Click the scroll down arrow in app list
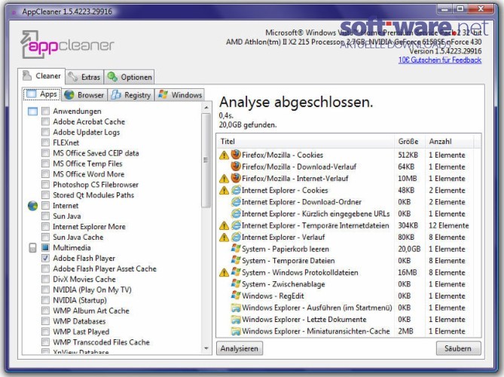504x377 pixels. click(x=206, y=348)
